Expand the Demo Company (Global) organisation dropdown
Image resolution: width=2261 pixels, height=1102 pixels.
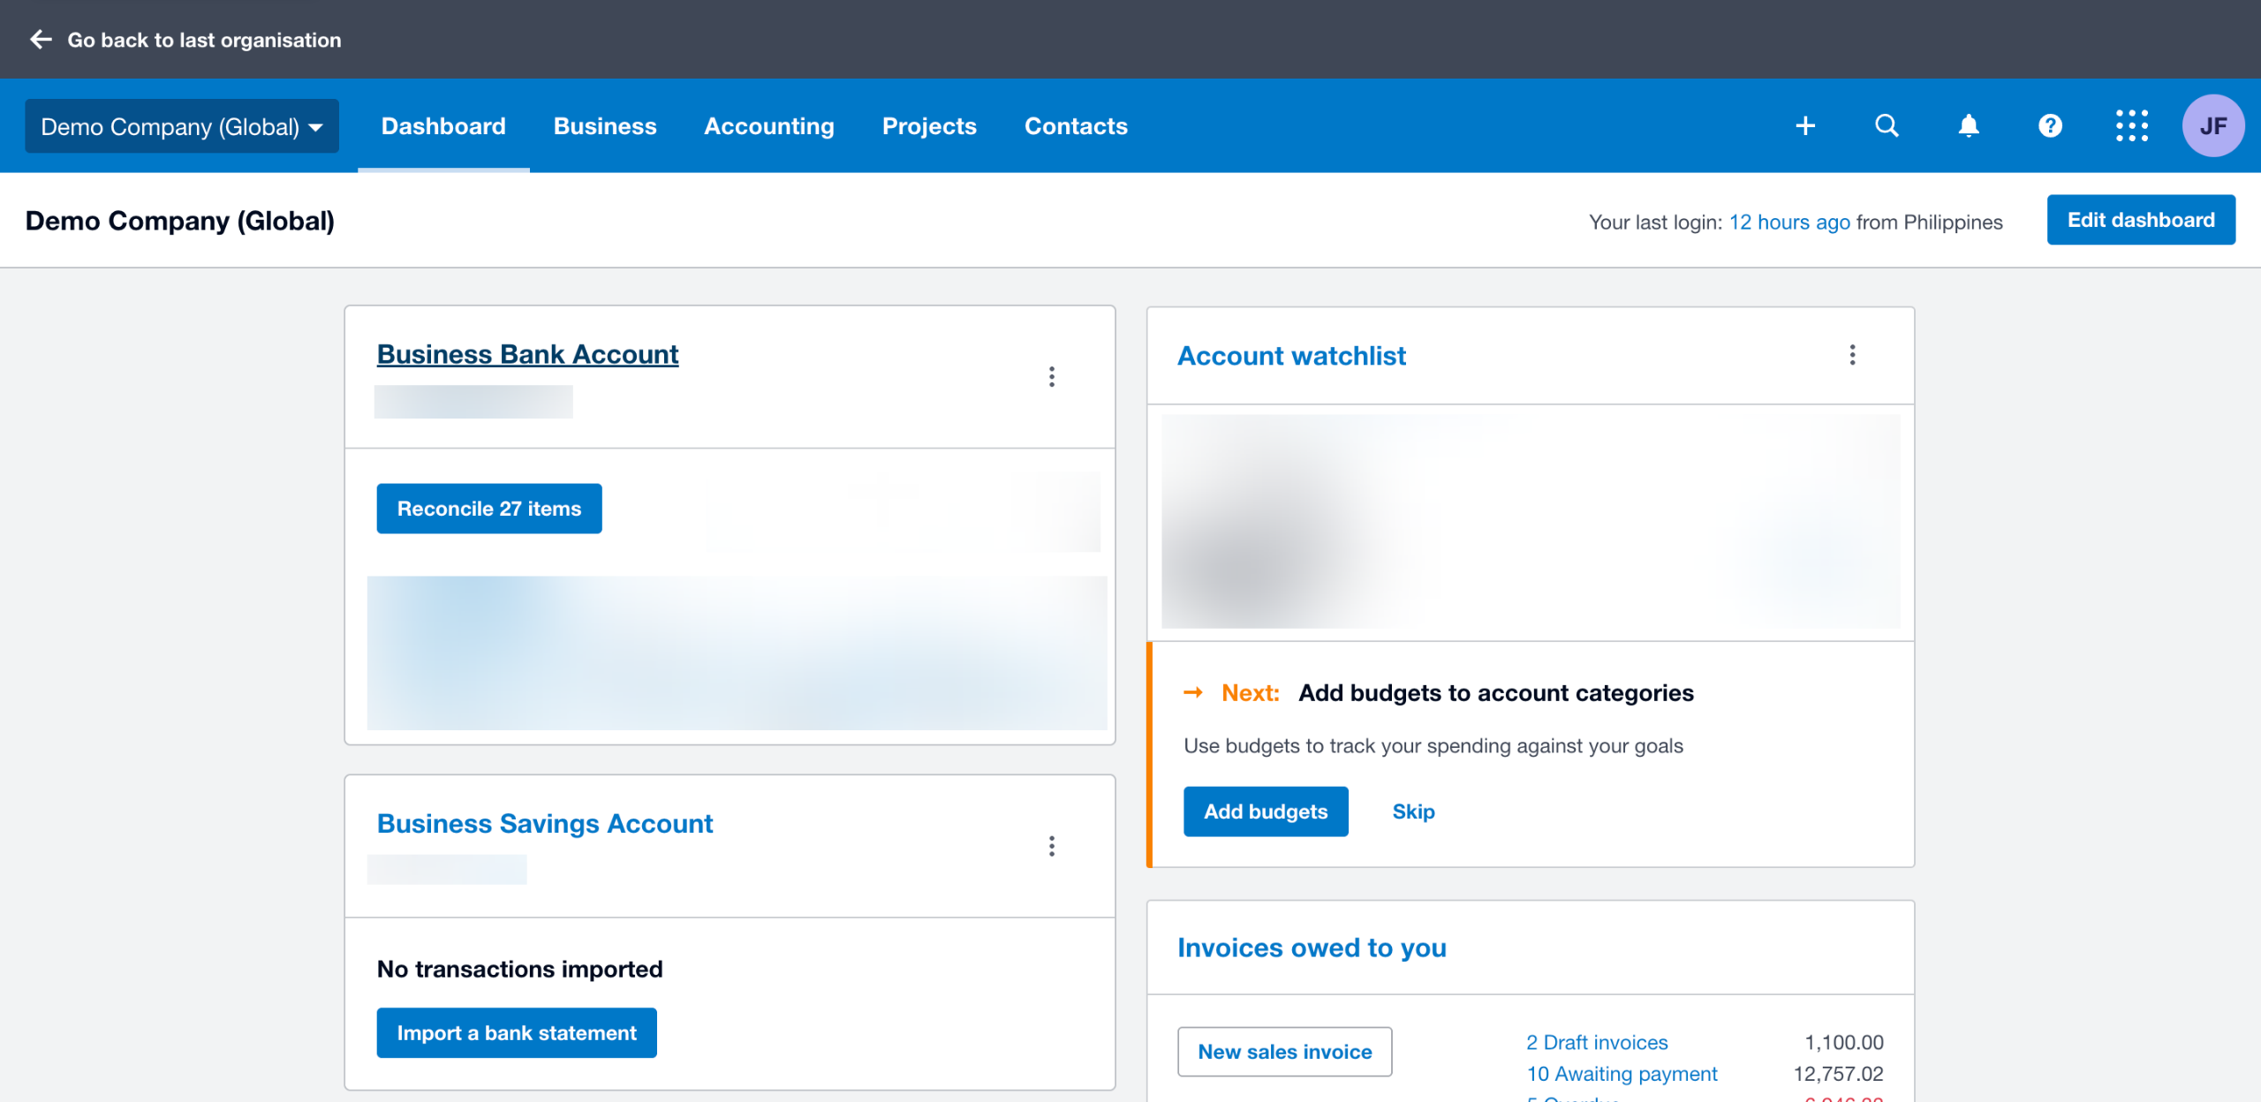tap(182, 126)
